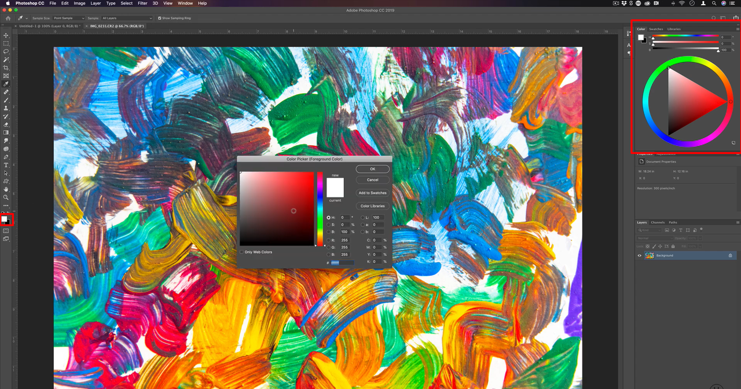Open the Sample Size Point Sample dropdown
The width and height of the screenshot is (741, 389).
point(68,18)
